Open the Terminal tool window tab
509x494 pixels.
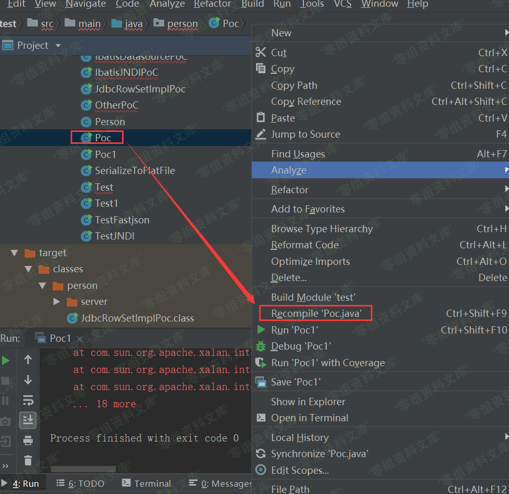click(146, 483)
